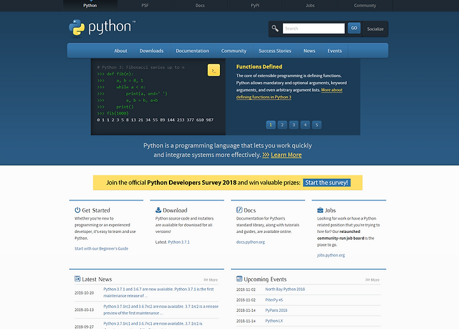
Task: Open the Documentation menu
Action: [x=193, y=51]
